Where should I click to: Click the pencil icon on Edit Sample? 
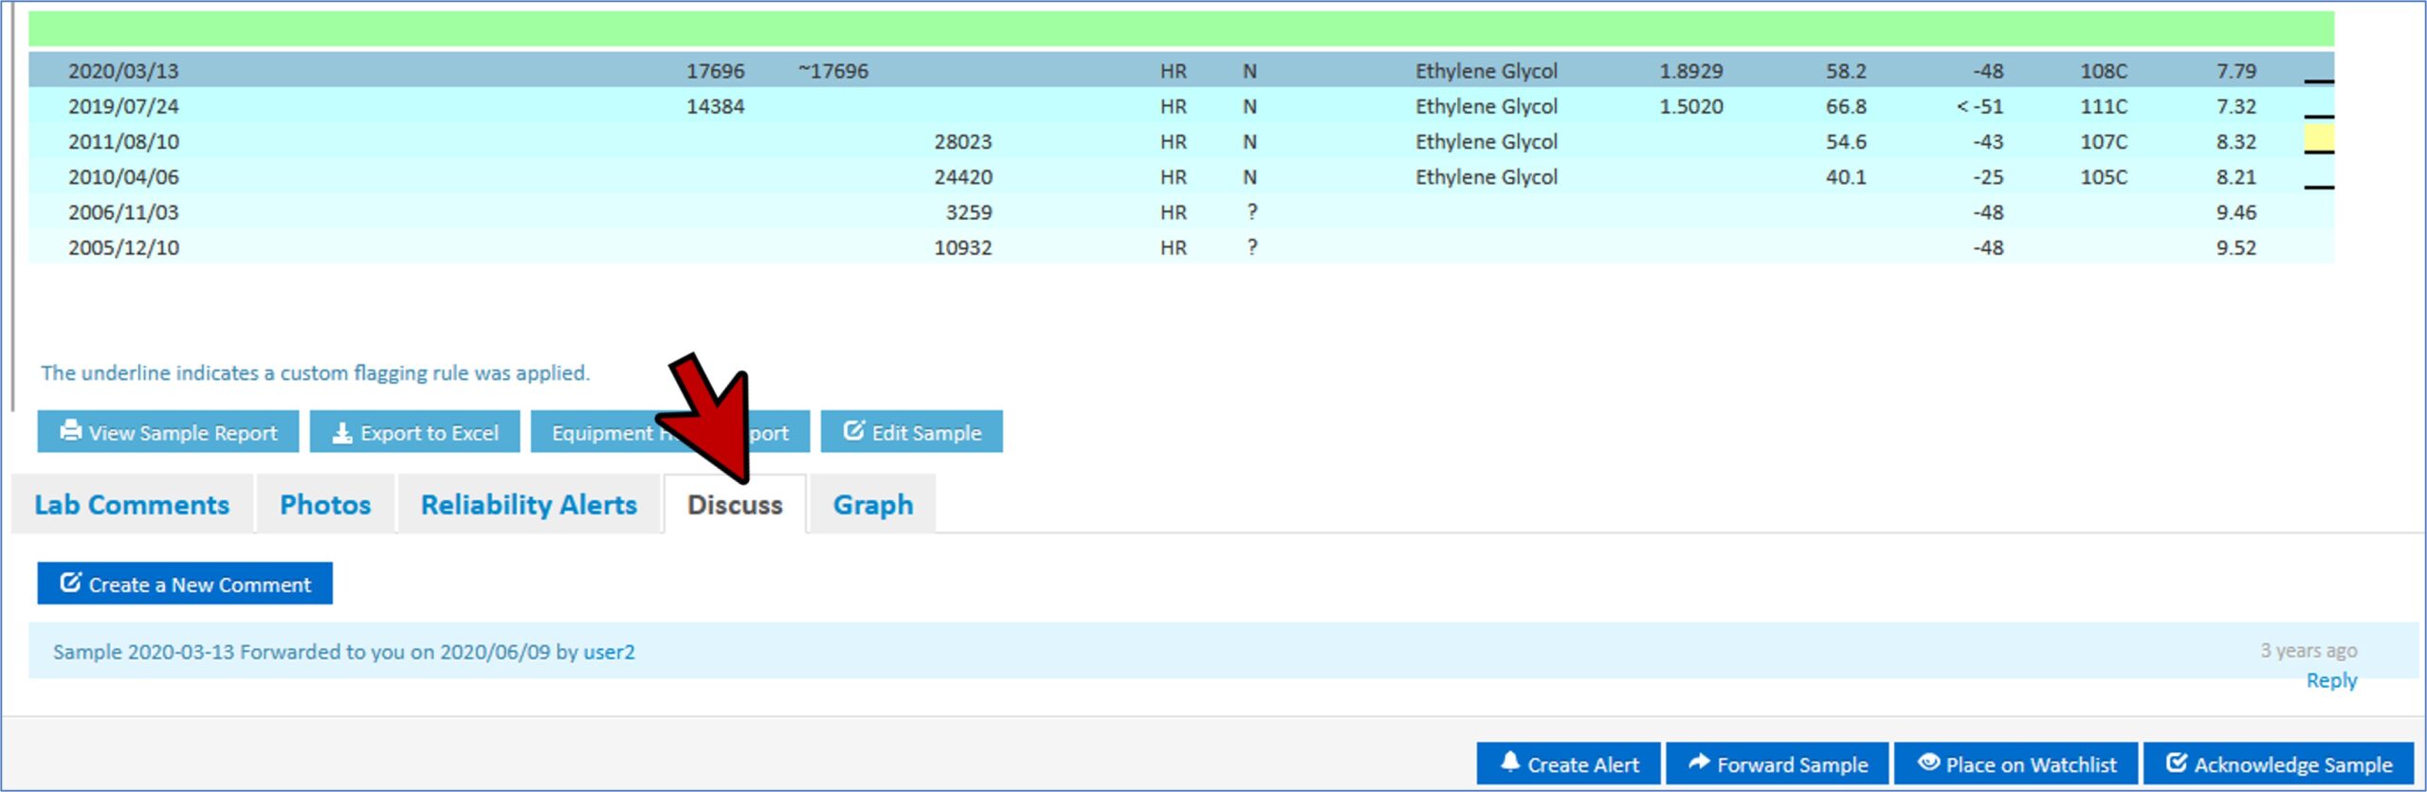(x=853, y=431)
